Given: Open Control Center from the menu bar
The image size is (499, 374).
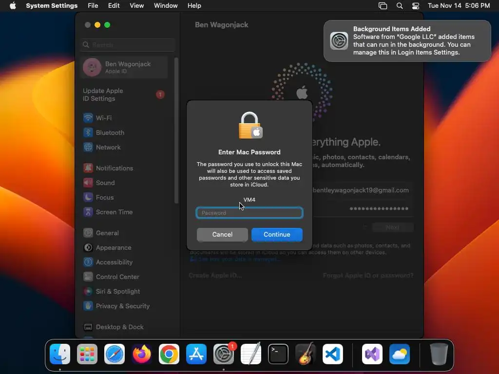Looking at the screenshot, I should pyautogui.click(x=416, y=6).
